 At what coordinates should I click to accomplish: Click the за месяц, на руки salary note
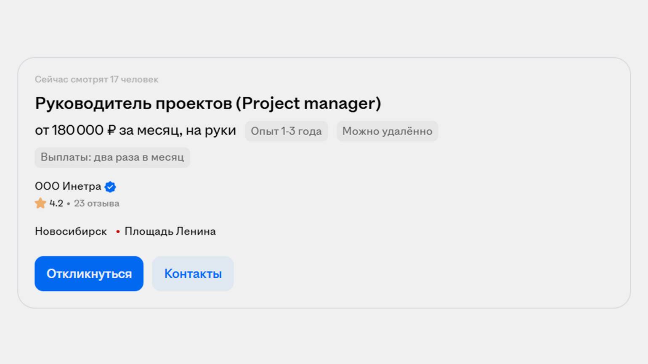(x=177, y=131)
